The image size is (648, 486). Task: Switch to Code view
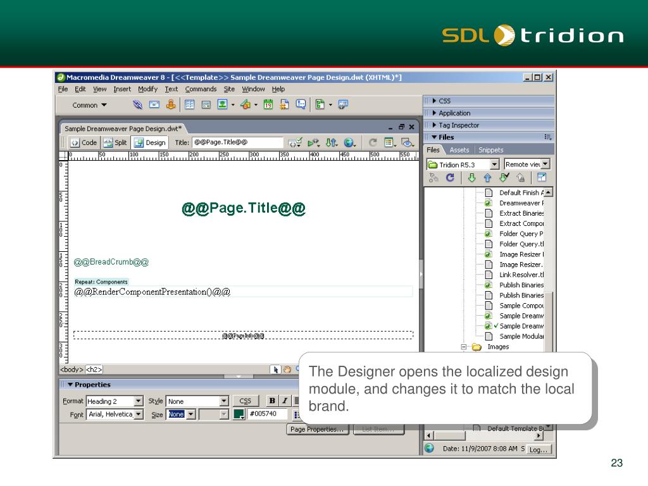[83, 143]
